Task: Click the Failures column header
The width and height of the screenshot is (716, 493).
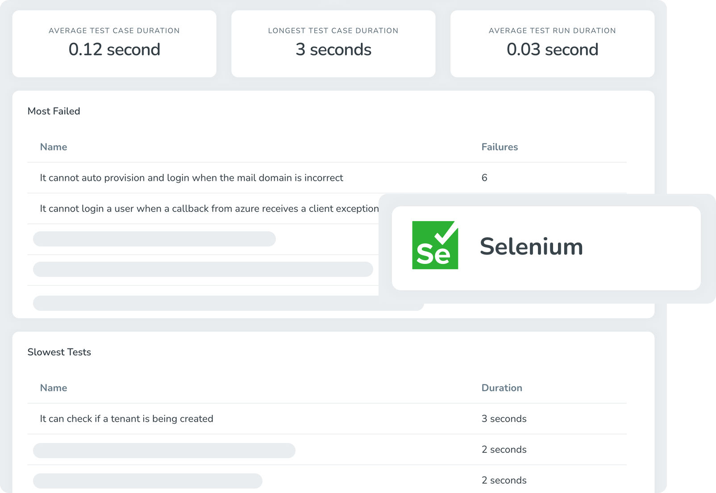Action: [x=500, y=147]
